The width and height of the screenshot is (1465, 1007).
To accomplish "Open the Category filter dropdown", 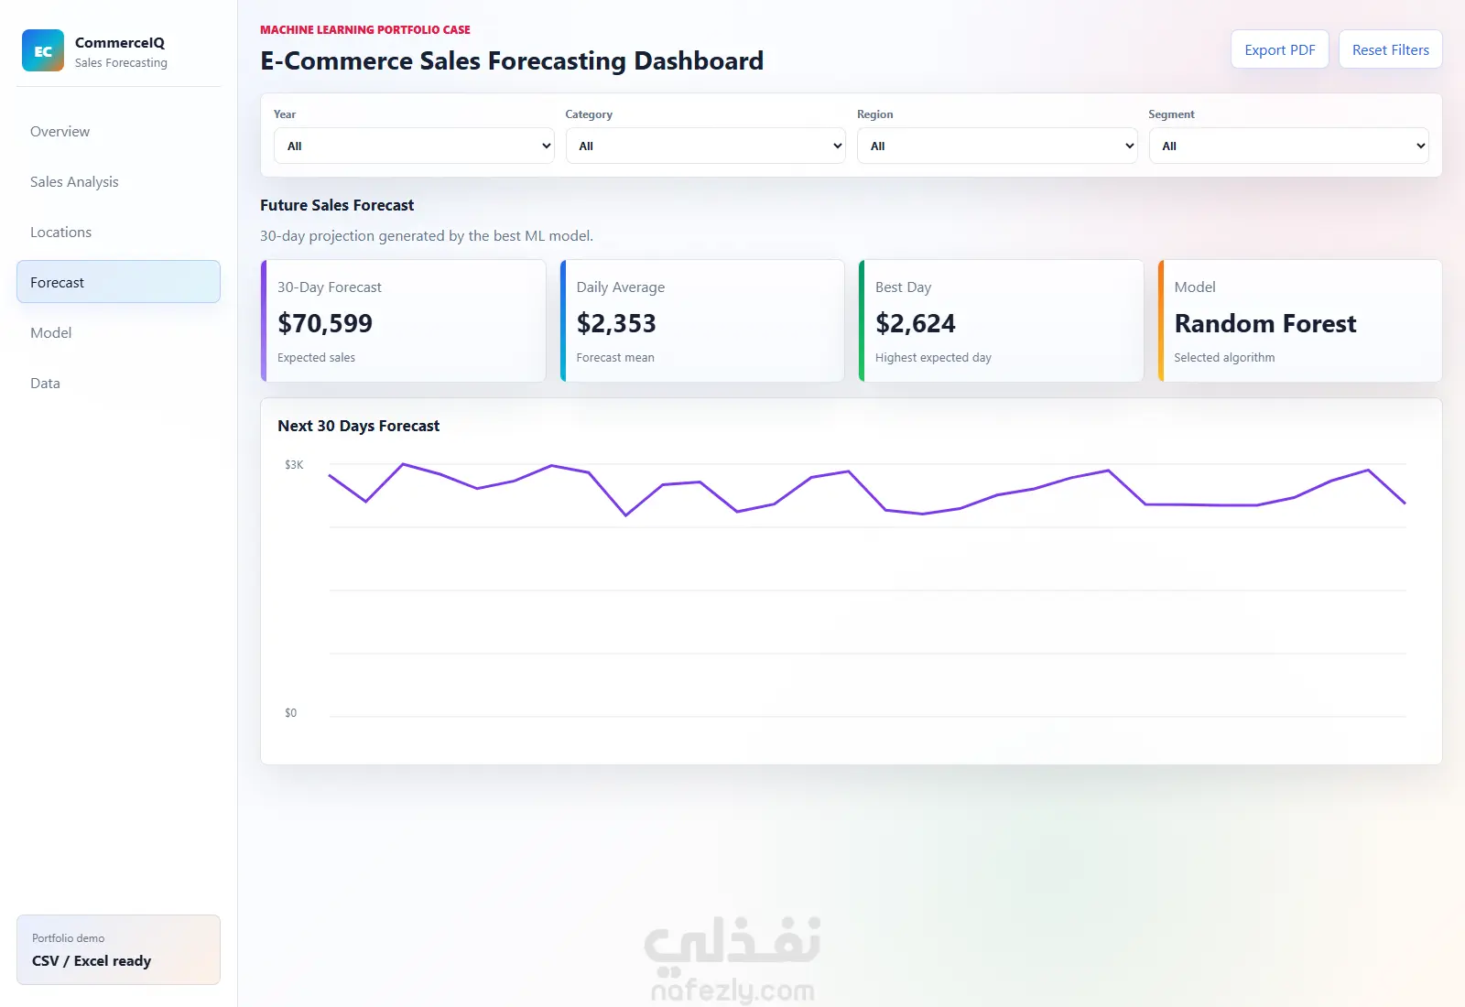I will pyautogui.click(x=705, y=146).
